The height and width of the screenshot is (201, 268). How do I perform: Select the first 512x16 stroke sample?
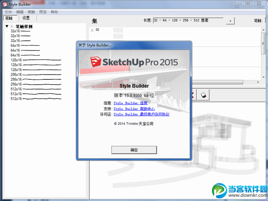[x=36, y=89]
